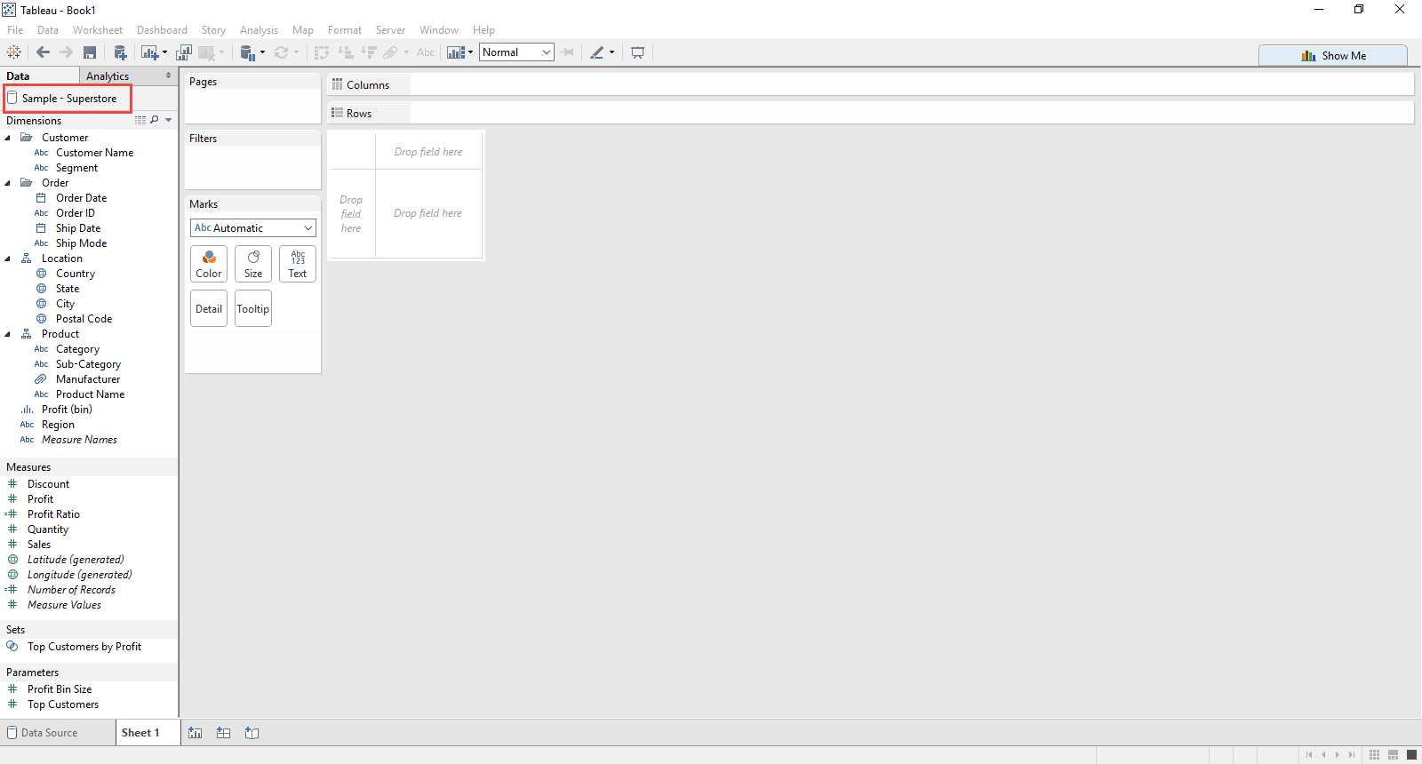Open the pause updates dropdown arrow
The width and height of the screenshot is (1422, 764).
click(x=262, y=52)
